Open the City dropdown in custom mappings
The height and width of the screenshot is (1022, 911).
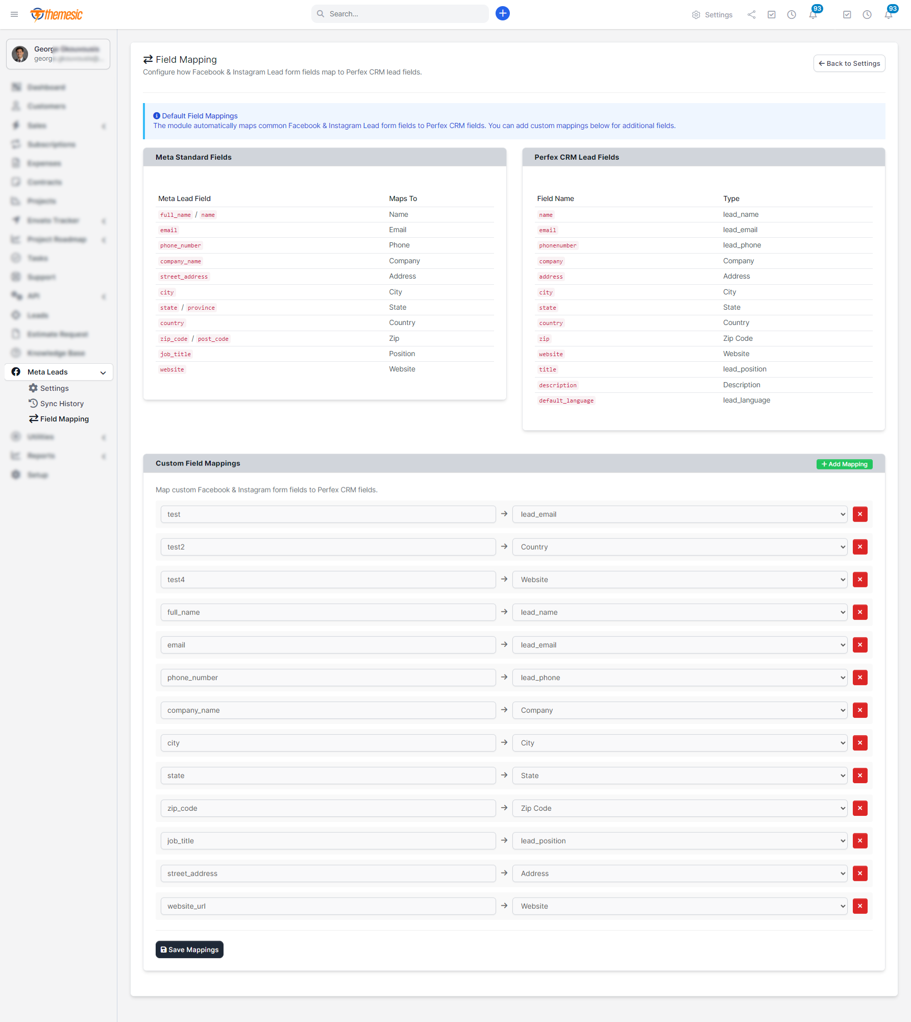pyautogui.click(x=679, y=742)
